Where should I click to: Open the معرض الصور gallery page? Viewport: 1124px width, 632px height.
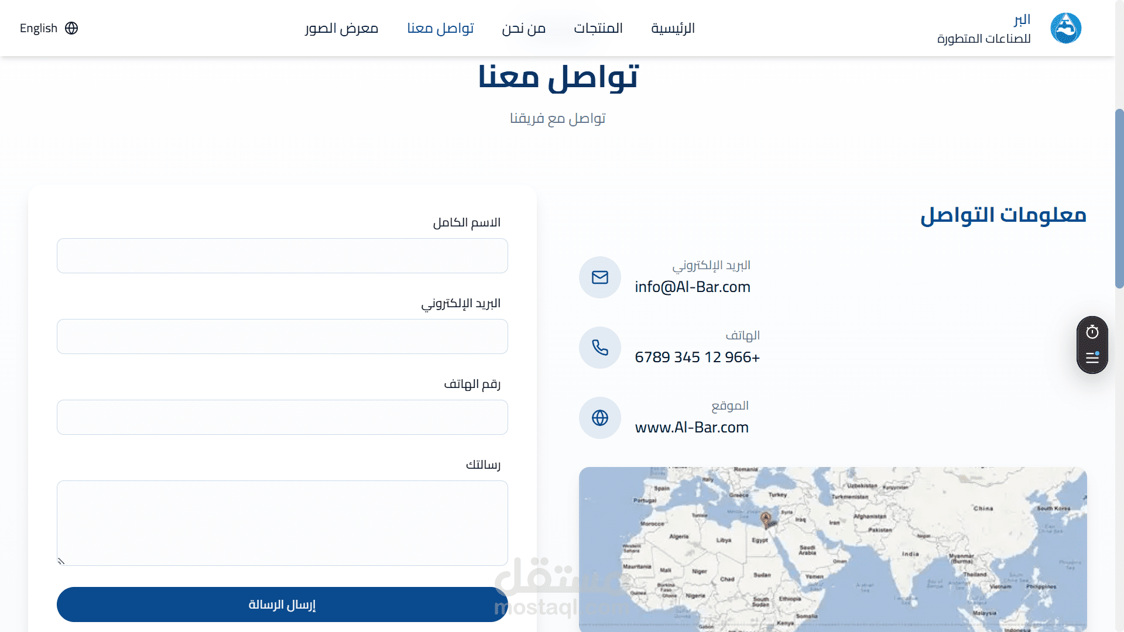(341, 28)
